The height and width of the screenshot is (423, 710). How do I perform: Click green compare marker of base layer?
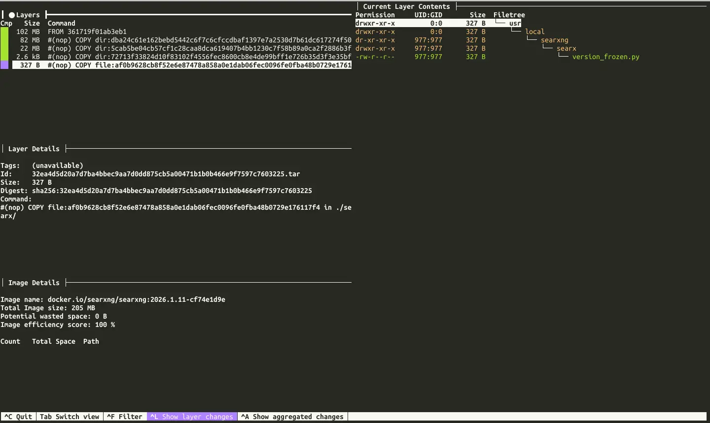click(x=4, y=32)
